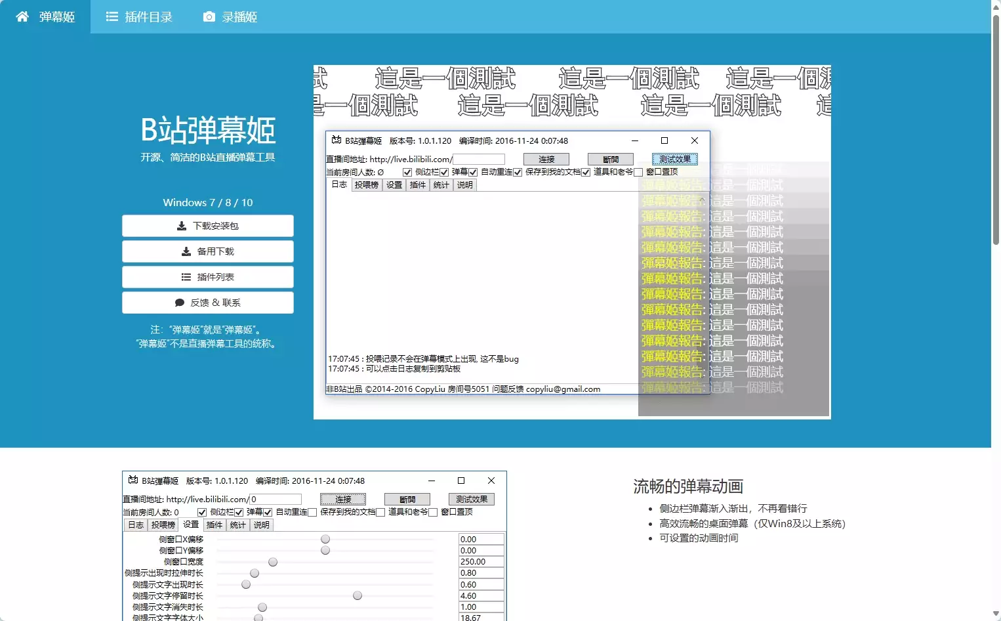Open the 说明 tab in the log-tab window
This screenshot has width=1001, height=621.
(x=465, y=185)
